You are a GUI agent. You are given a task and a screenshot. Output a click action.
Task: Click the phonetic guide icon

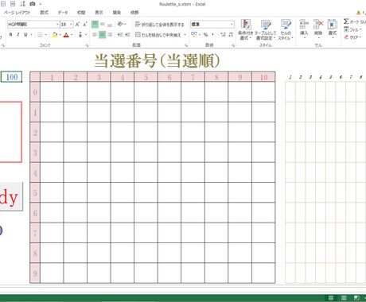[x=80, y=34]
